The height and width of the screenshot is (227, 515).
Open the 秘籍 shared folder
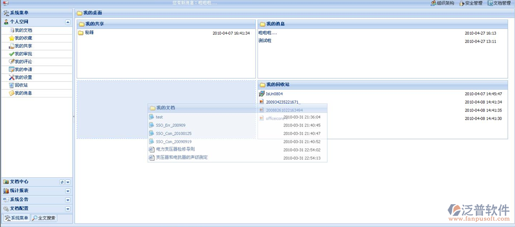pos(89,33)
